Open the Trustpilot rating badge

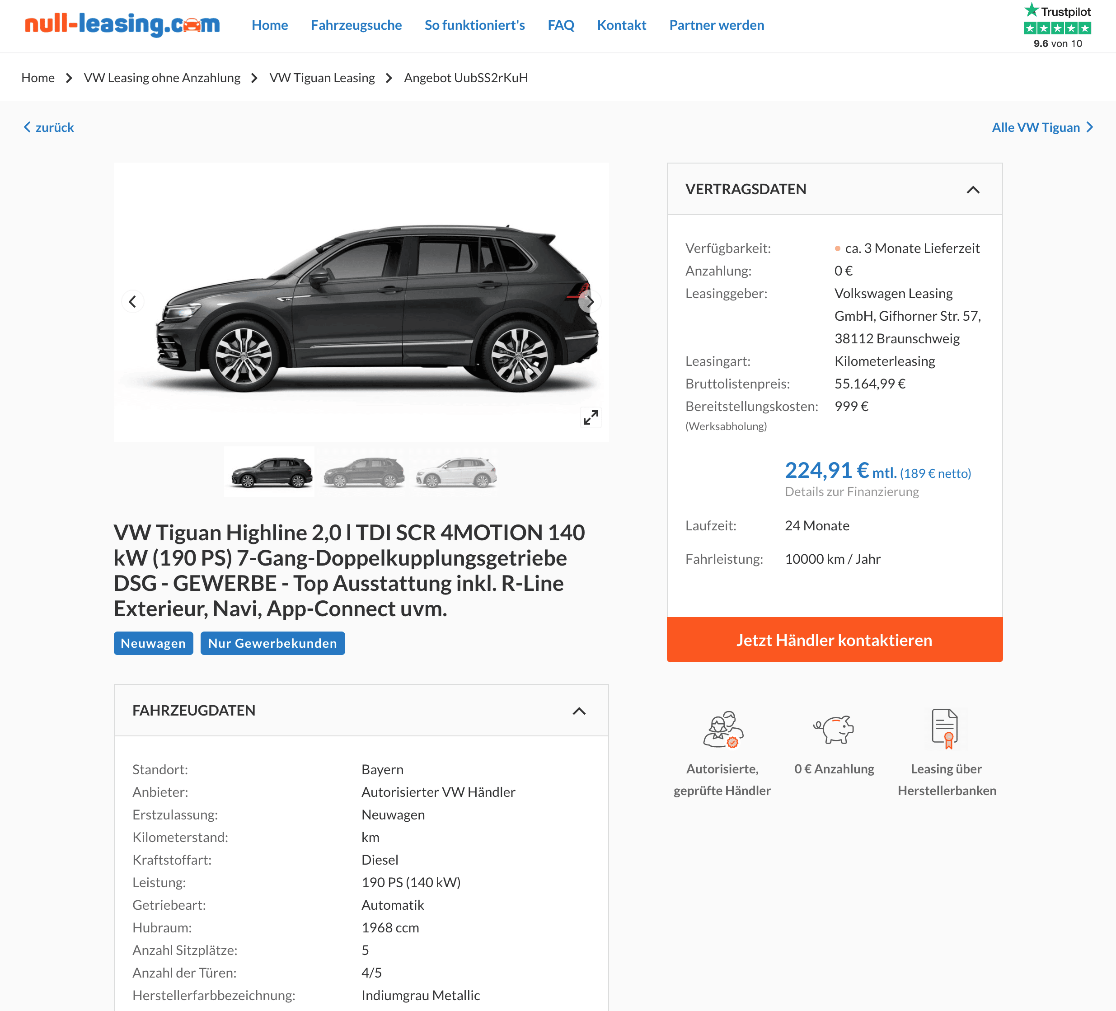coord(1057,26)
